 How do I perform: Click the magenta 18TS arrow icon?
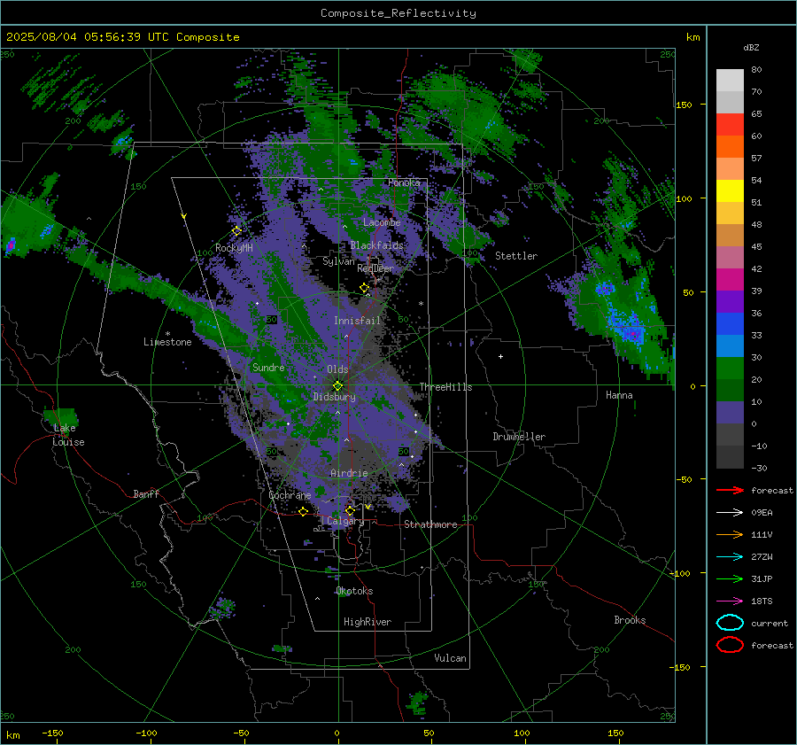click(x=730, y=601)
